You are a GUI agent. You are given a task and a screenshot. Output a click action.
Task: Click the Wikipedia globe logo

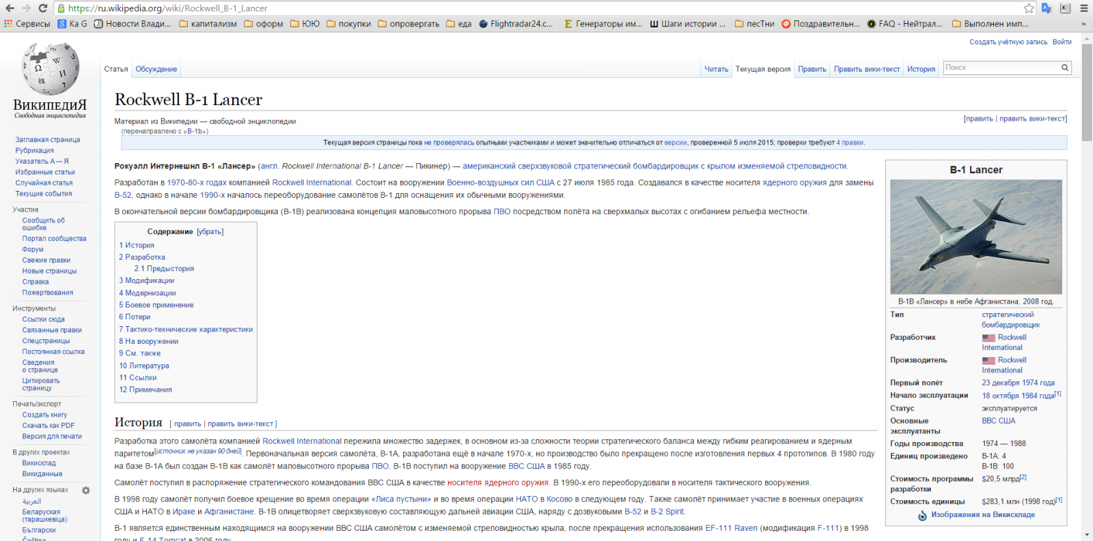point(50,69)
